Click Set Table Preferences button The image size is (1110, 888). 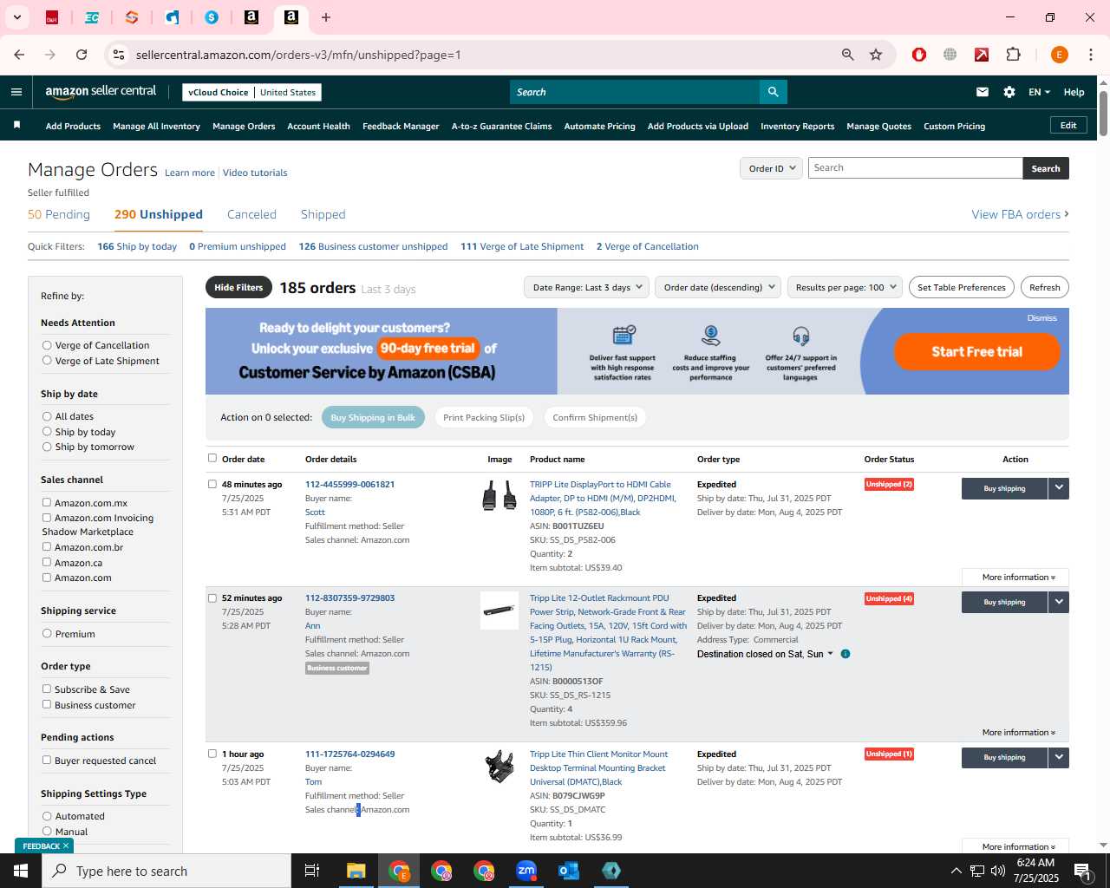coord(961,287)
